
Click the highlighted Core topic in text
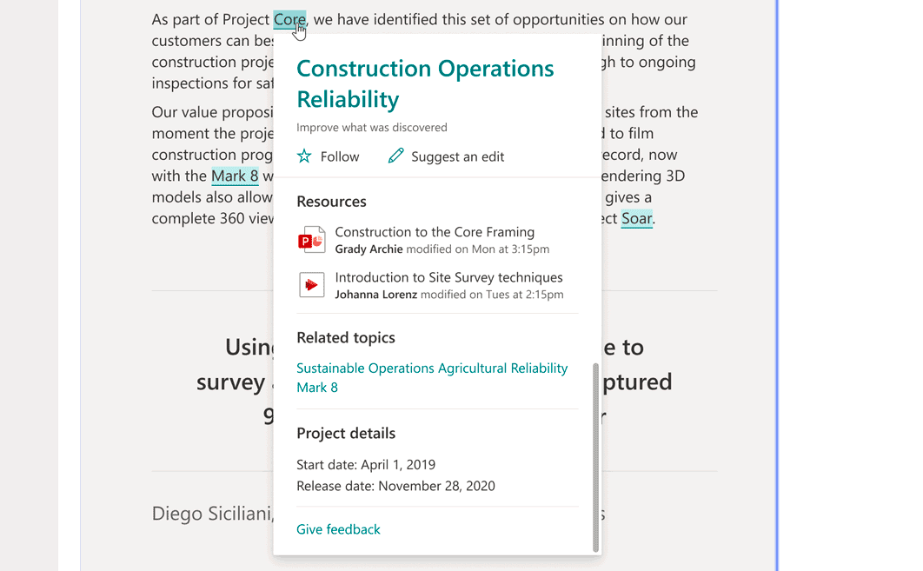(289, 19)
